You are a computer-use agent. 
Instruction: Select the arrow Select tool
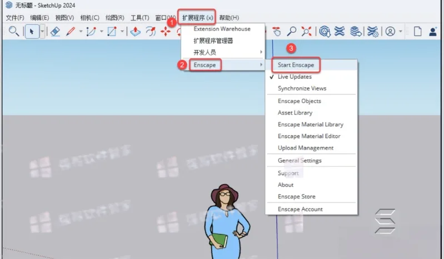(32, 31)
